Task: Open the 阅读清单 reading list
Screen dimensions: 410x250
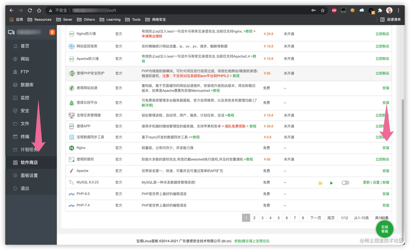Action: (390, 20)
